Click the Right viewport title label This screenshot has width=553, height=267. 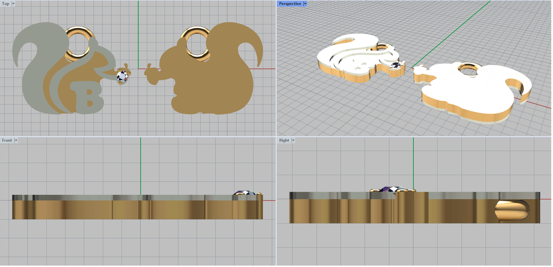pos(284,140)
